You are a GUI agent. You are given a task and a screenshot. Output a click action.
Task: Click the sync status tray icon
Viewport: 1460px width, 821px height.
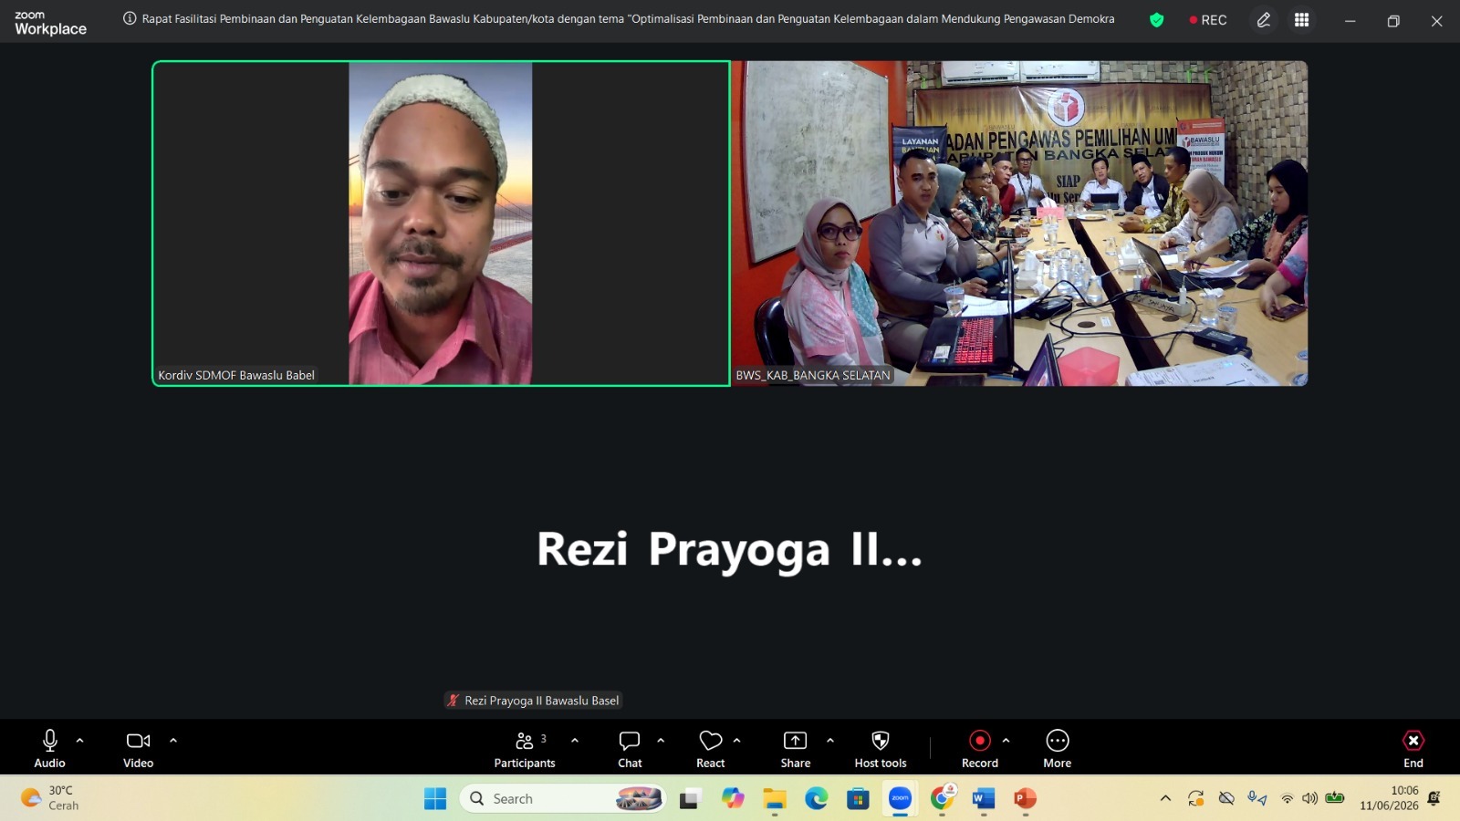[1196, 799]
